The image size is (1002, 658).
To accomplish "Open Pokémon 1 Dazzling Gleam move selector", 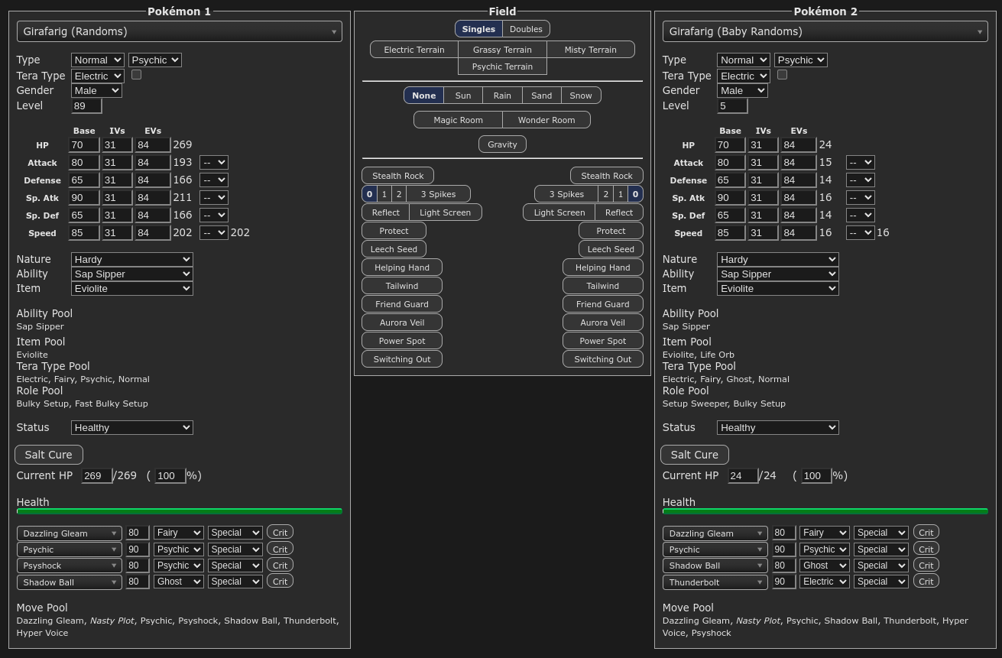I will click(70, 533).
